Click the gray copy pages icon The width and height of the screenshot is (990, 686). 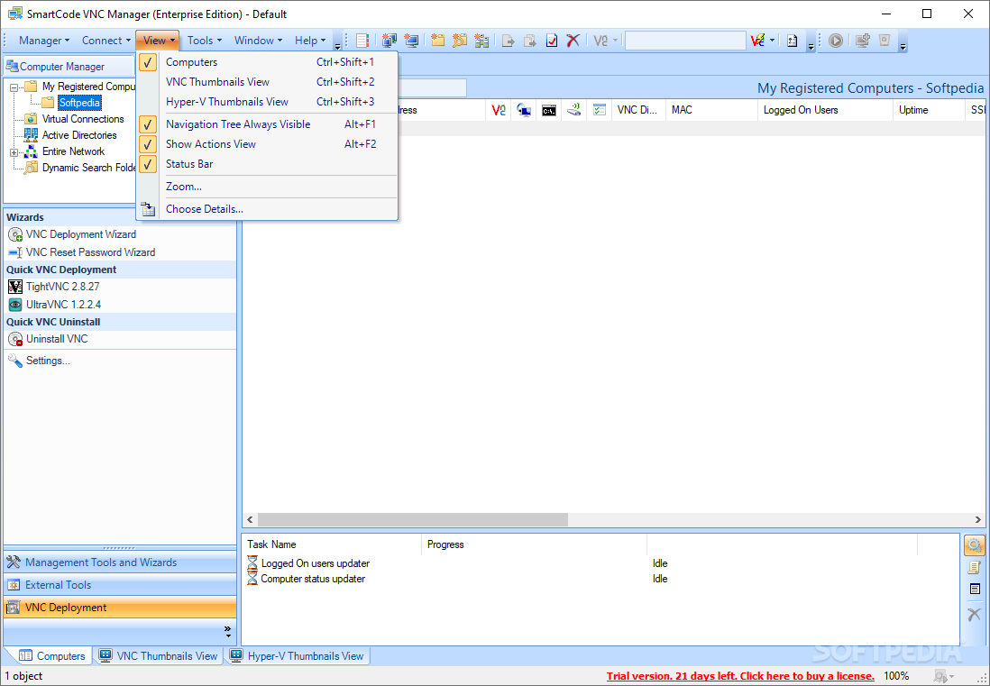coord(530,41)
